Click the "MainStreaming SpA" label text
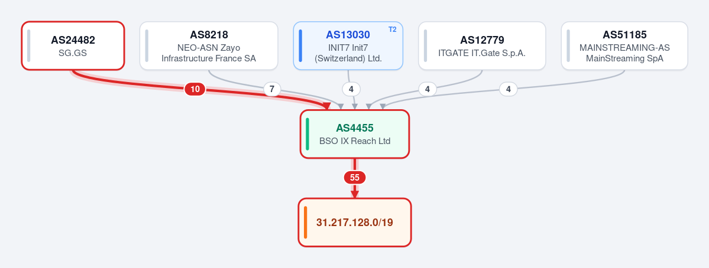 624,58
